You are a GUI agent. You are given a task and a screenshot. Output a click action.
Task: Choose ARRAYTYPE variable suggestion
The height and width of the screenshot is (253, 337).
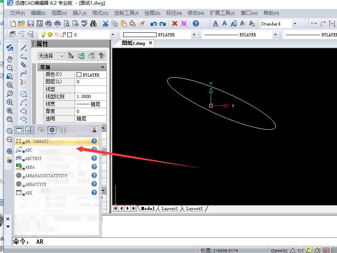pyautogui.click(x=57, y=184)
